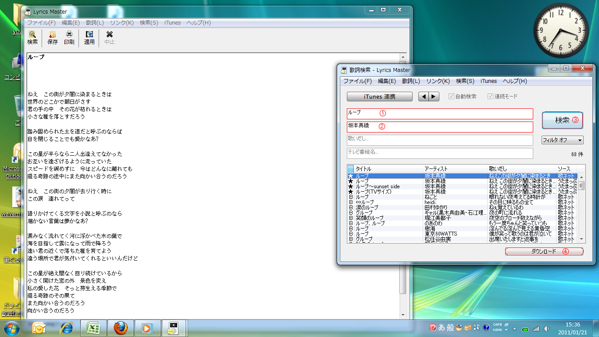
Task: Click the next-track right arrow in the search window
Action: (x=434, y=97)
